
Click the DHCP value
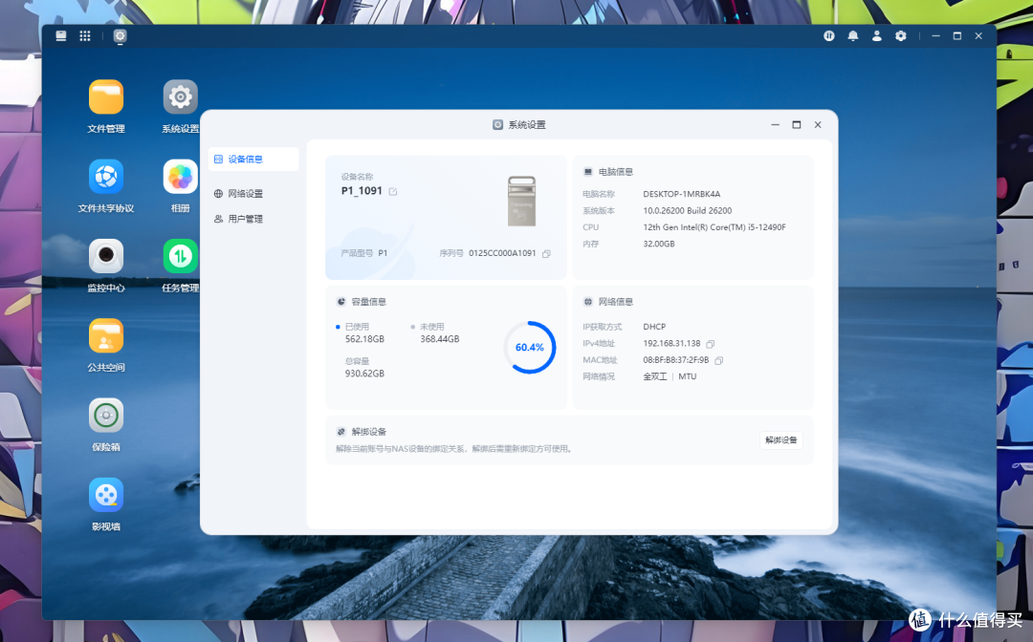pyautogui.click(x=654, y=327)
